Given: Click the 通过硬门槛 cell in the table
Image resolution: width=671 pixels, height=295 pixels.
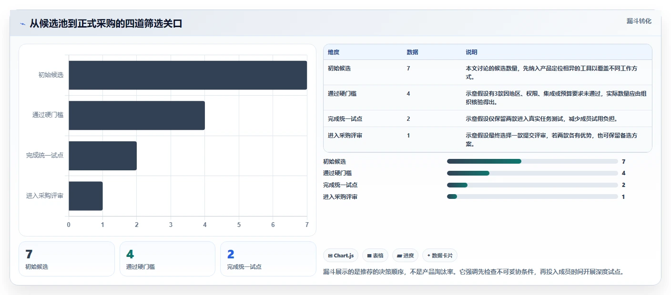Looking at the screenshot, I should [x=342, y=93].
